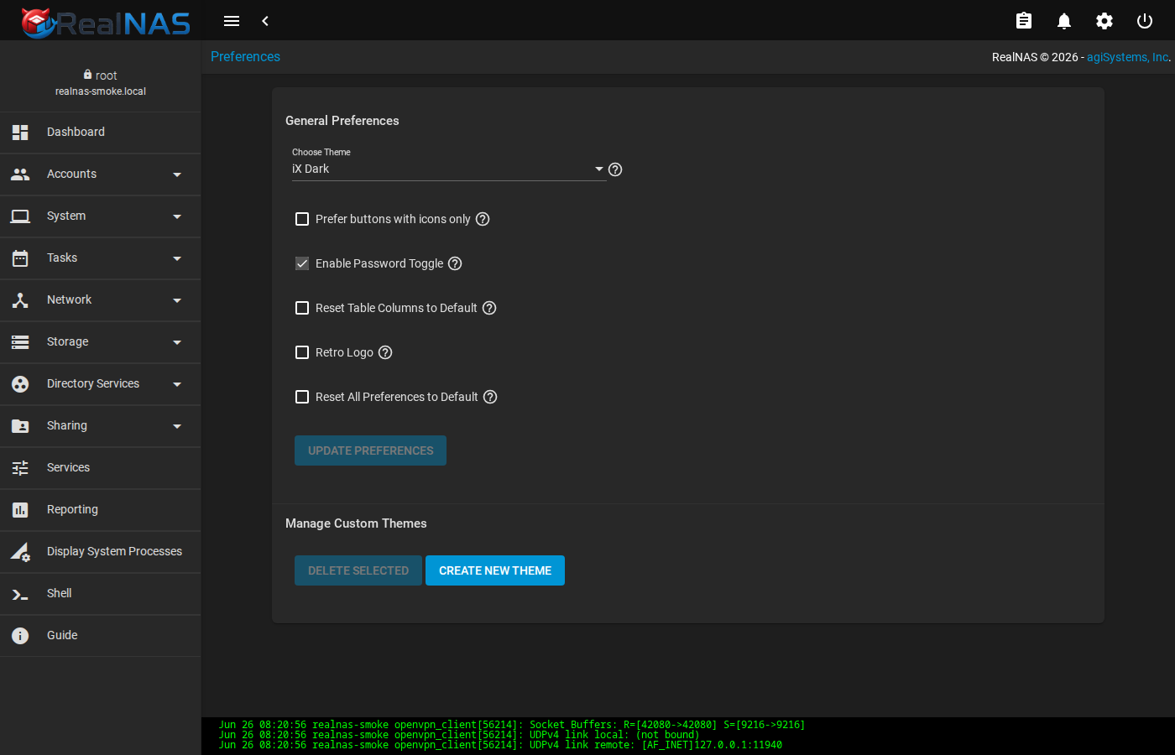The height and width of the screenshot is (755, 1175).
Task: Click the Services sliders icon
Action: [20, 468]
